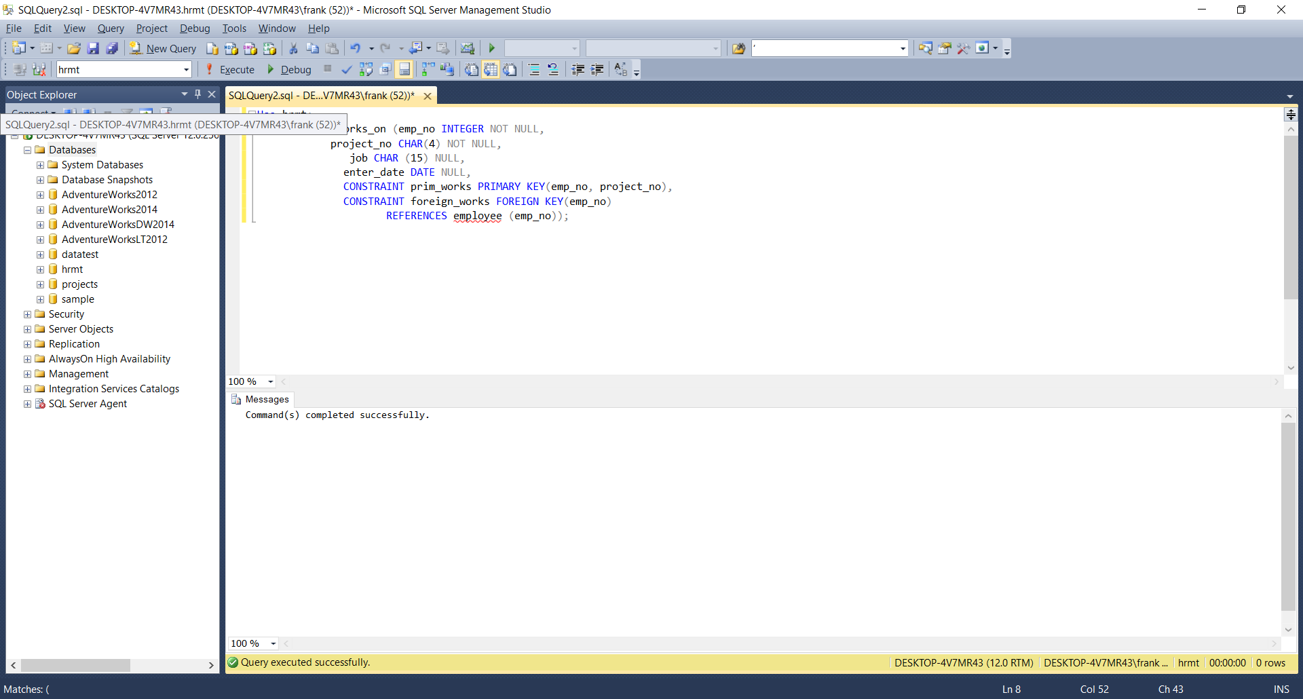Click the green Start Debugging play icon
1303x699 pixels.
(x=492, y=48)
